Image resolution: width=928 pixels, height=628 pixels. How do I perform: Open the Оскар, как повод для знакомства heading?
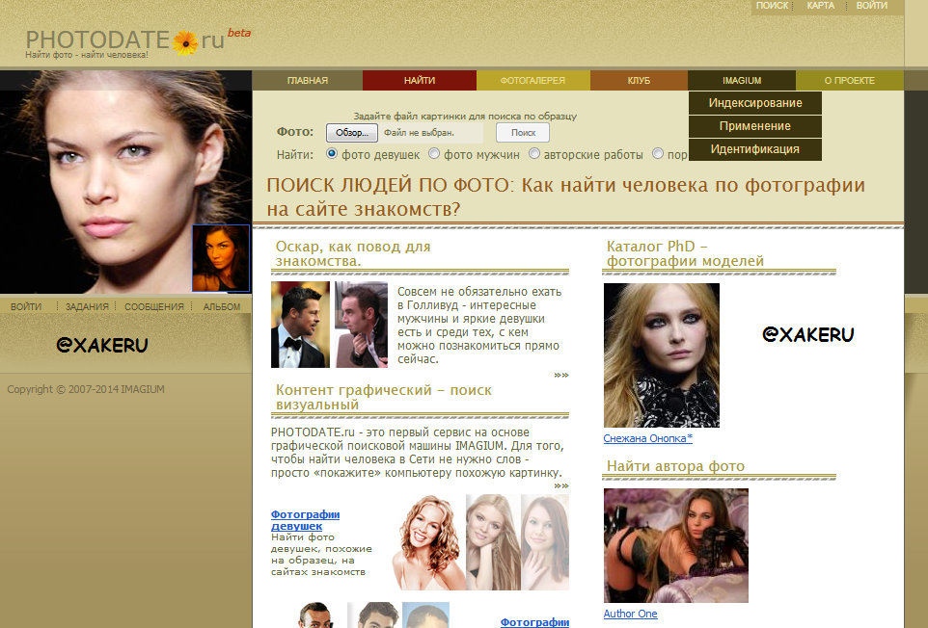(353, 253)
